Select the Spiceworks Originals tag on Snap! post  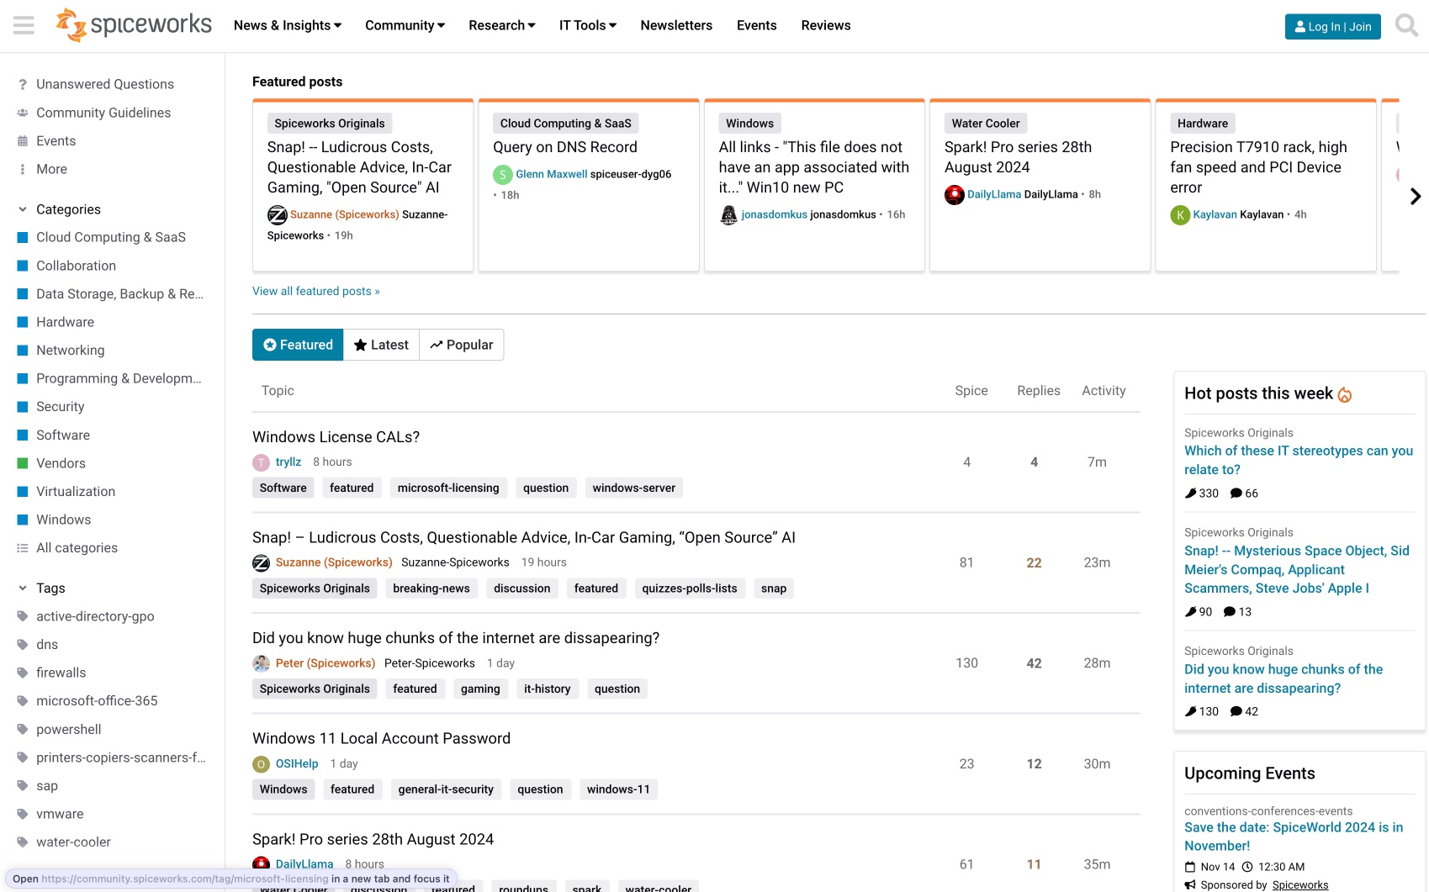(314, 588)
